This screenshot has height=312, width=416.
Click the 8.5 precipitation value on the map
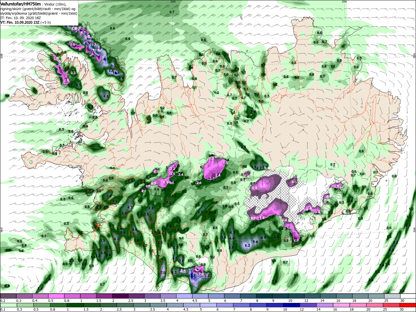(x=183, y=271)
